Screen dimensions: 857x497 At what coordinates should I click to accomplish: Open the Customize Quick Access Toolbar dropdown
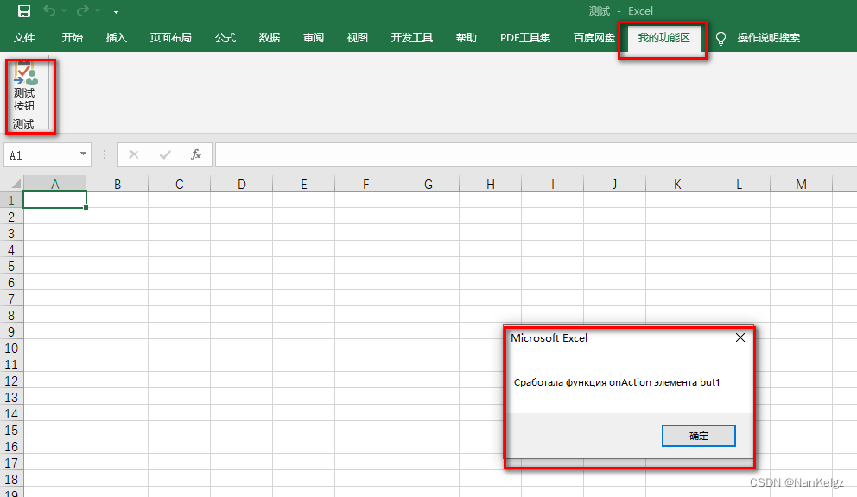pos(115,11)
